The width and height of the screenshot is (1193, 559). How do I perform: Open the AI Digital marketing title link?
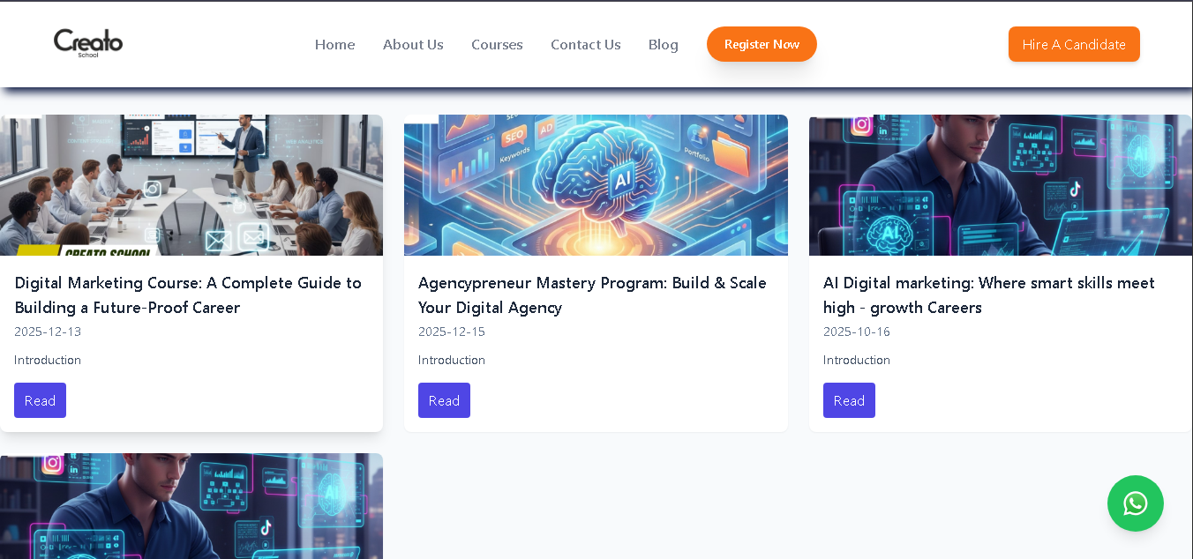989,295
